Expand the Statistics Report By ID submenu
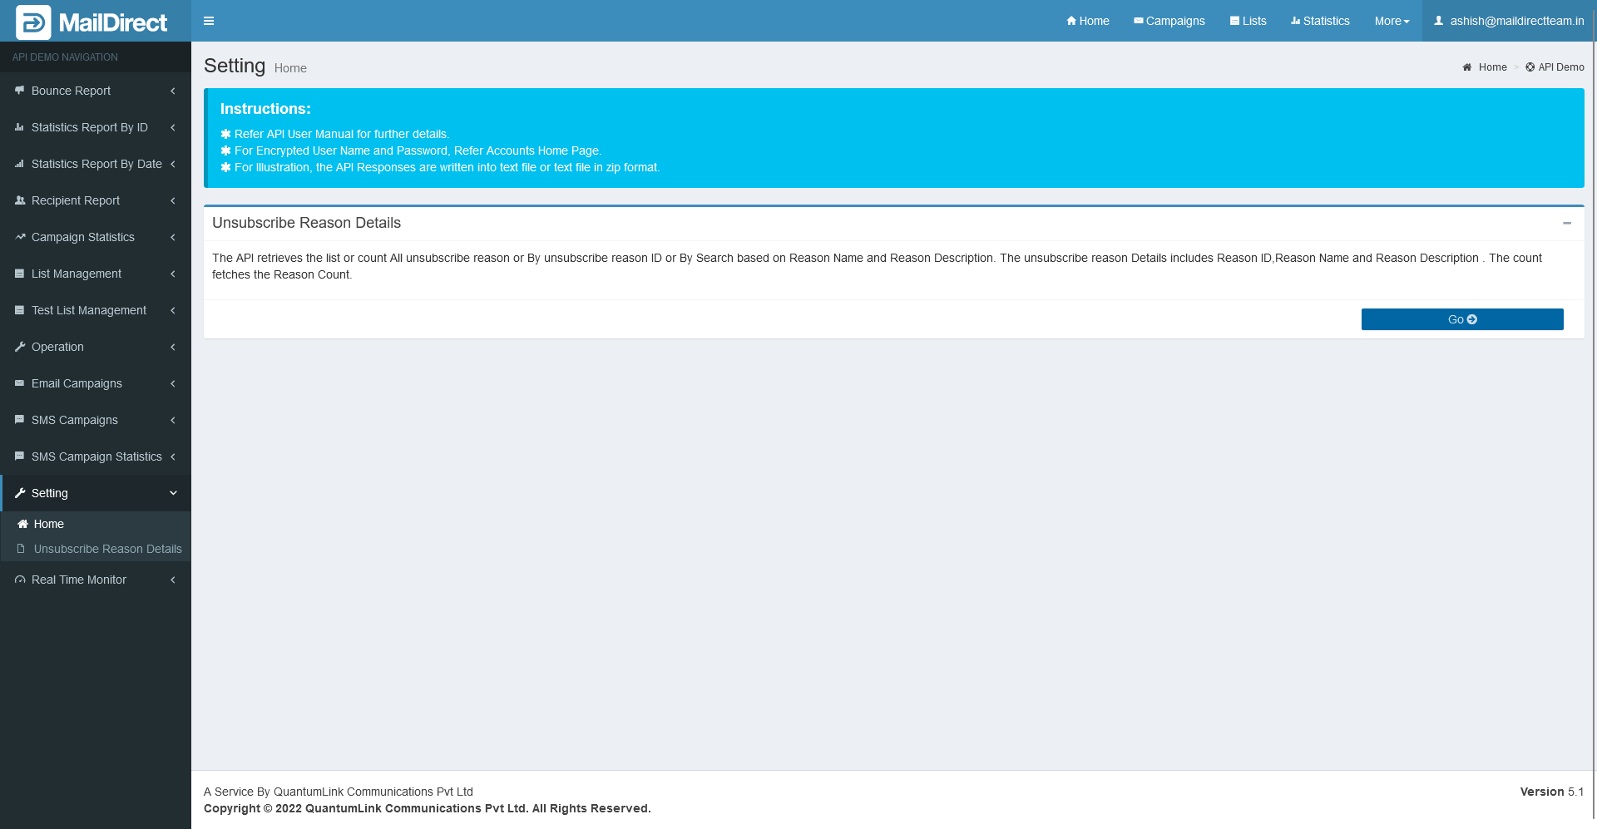This screenshot has height=829, width=1597. click(96, 127)
